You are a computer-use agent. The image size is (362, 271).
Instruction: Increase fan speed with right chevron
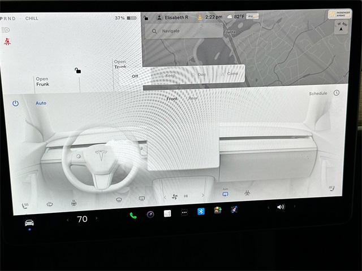click(x=203, y=195)
